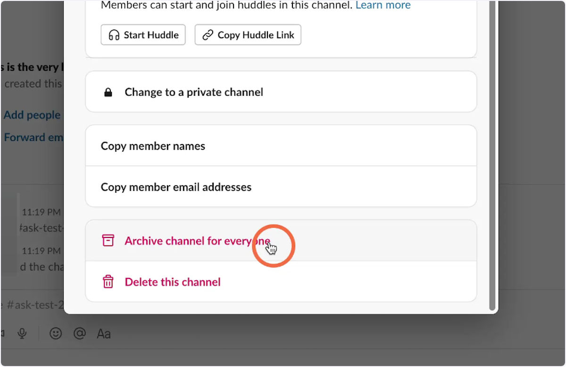Select Archive channel for everyone
Image resolution: width=566 pixels, height=367 pixels.
point(281,240)
